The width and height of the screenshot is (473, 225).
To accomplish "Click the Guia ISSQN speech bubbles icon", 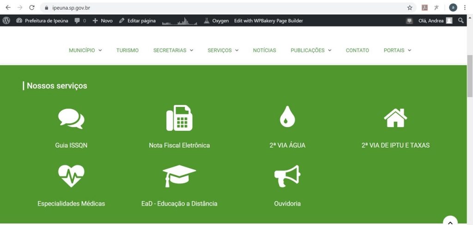I will click(71, 118).
